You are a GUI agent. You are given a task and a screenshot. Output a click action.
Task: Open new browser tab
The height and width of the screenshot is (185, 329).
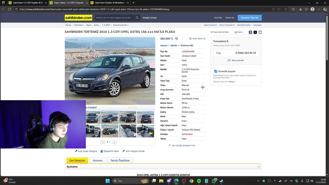coord(133,3)
